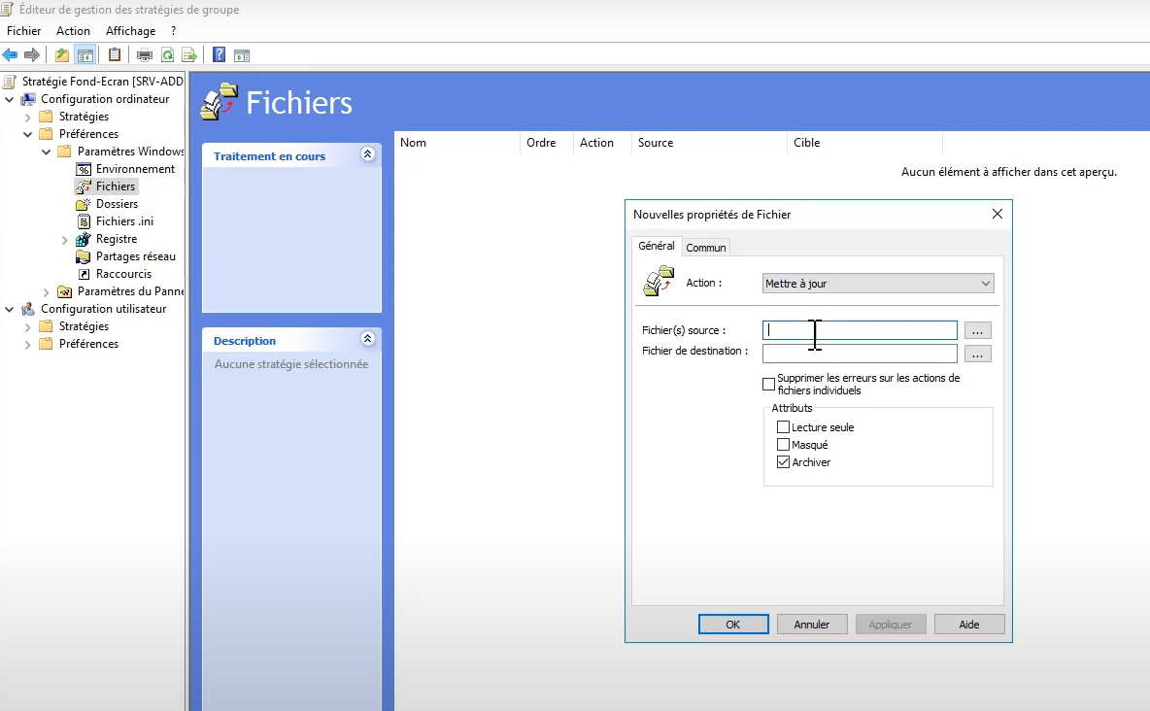Viewport: 1150px width, 711px height.
Task: Click the Partages réseau tree icon
Action: coord(84,256)
